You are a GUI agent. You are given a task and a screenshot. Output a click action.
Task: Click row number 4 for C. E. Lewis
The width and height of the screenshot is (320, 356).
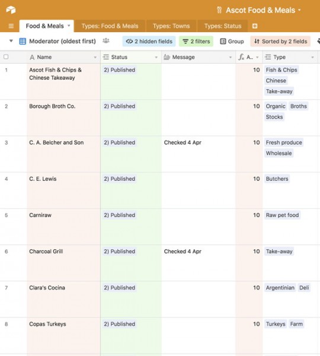coord(7,179)
